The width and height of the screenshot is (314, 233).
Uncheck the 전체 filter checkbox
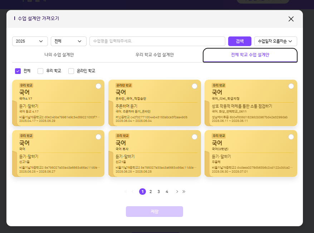(x=18, y=71)
